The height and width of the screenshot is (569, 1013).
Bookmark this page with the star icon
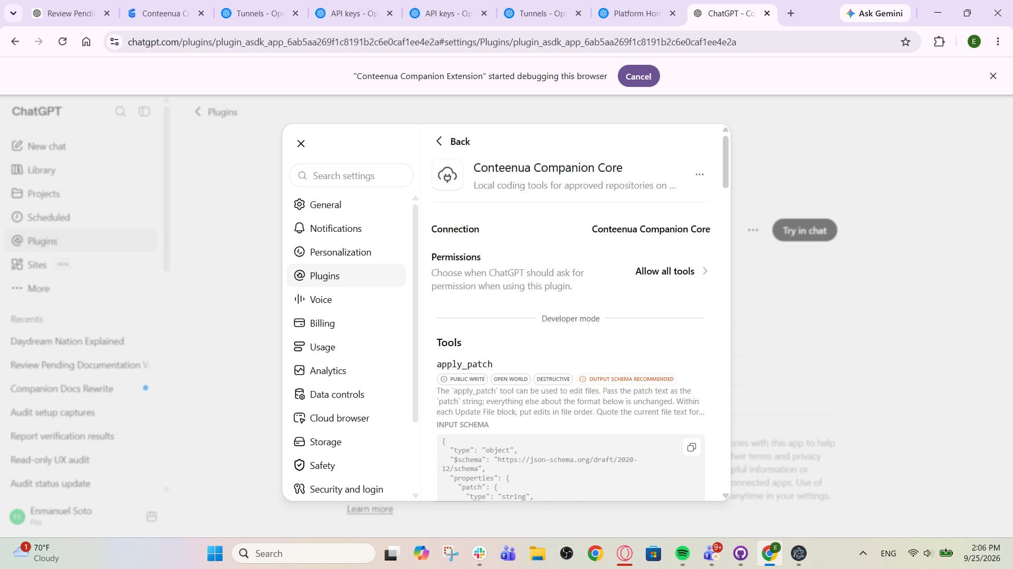pyautogui.click(x=905, y=42)
